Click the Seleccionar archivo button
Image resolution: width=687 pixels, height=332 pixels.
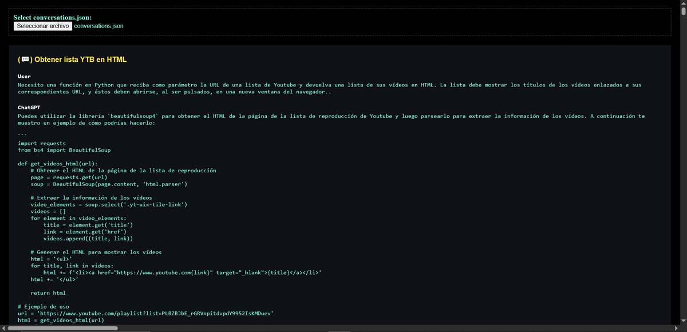coord(43,26)
